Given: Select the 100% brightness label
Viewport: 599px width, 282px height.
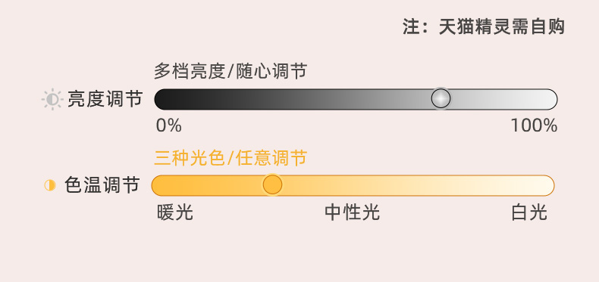Looking at the screenshot, I should [x=534, y=126].
